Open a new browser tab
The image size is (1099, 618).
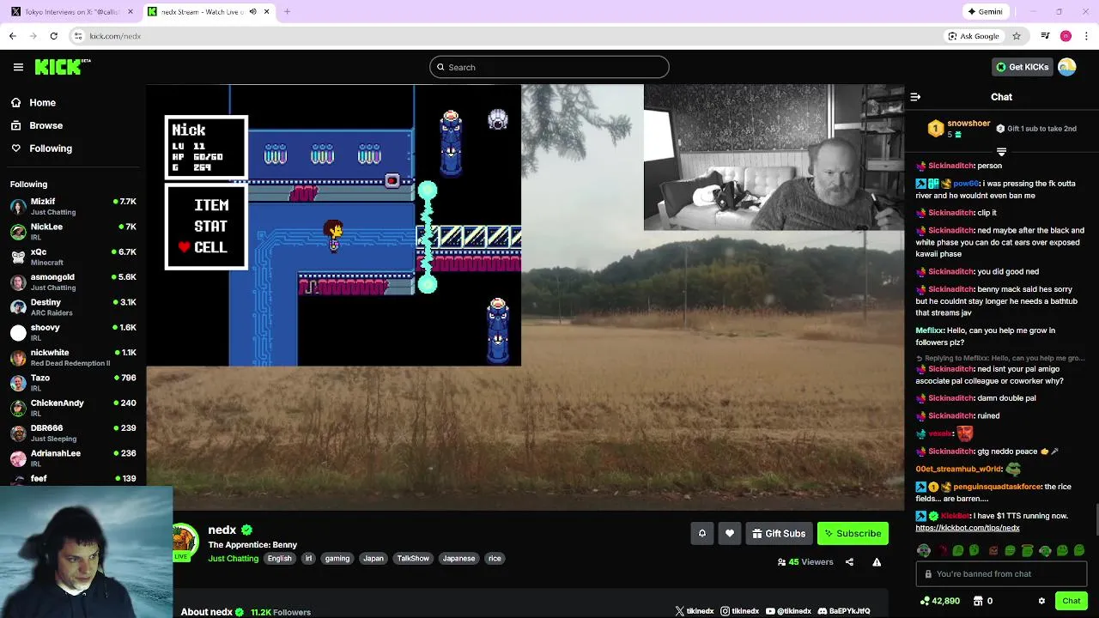coord(287,12)
